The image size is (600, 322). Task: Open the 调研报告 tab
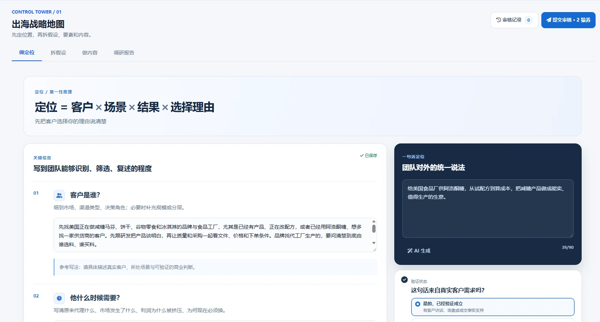pos(124,53)
